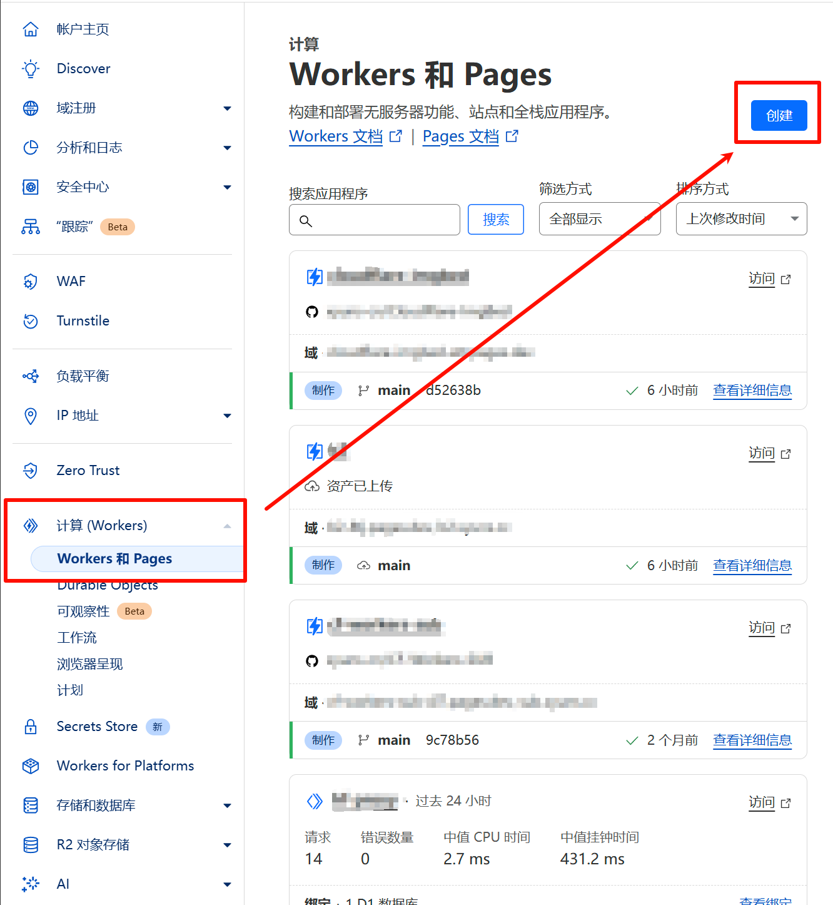Click the 搜索 button

point(496,220)
